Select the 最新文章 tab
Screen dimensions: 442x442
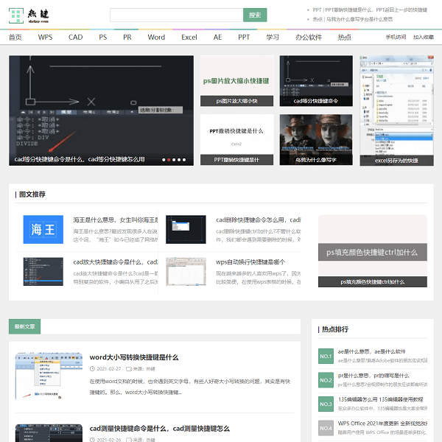click(x=24, y=326)
